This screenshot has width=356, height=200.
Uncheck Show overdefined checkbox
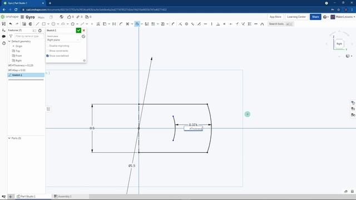click(x=47, y=56)
